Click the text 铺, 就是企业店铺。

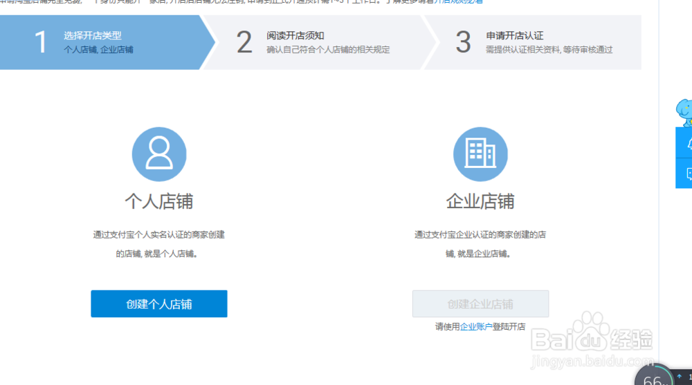coord(478,254)
